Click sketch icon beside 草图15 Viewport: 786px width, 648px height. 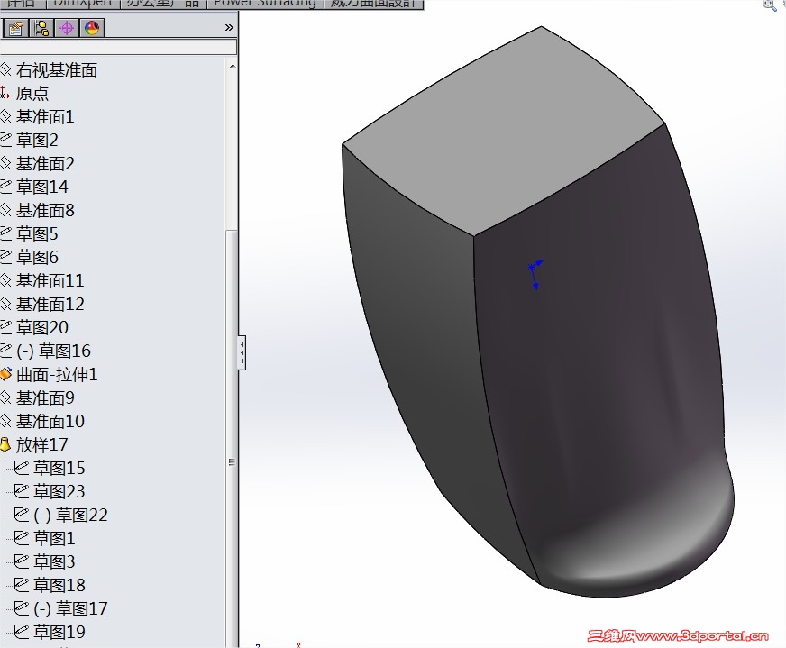[21, 468]
